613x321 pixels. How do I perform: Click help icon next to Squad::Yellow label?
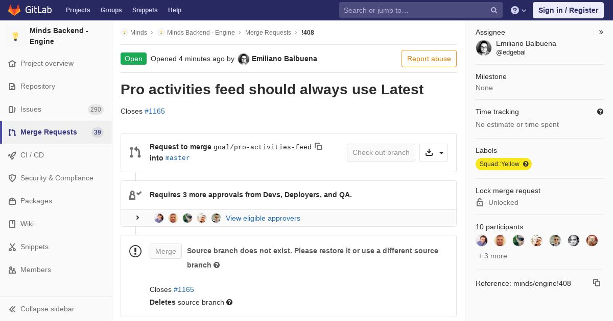pos(526,164)
